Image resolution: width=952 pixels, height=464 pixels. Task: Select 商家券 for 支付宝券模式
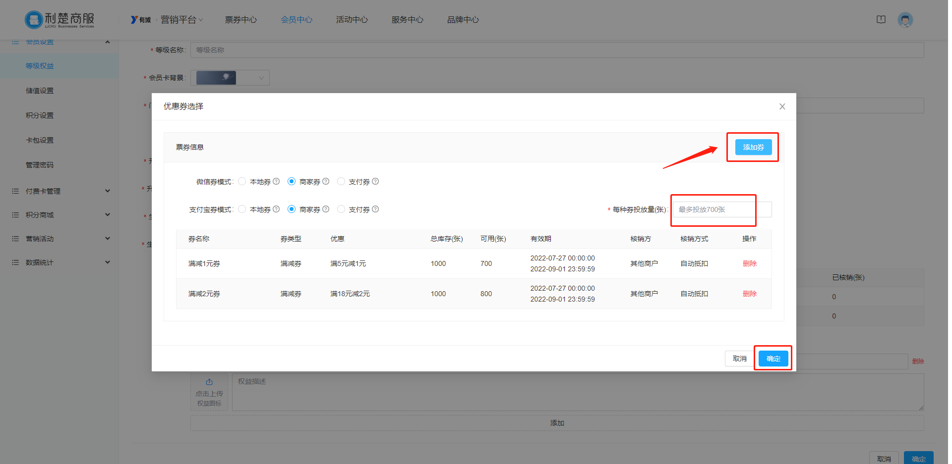[x=292, y=209]
